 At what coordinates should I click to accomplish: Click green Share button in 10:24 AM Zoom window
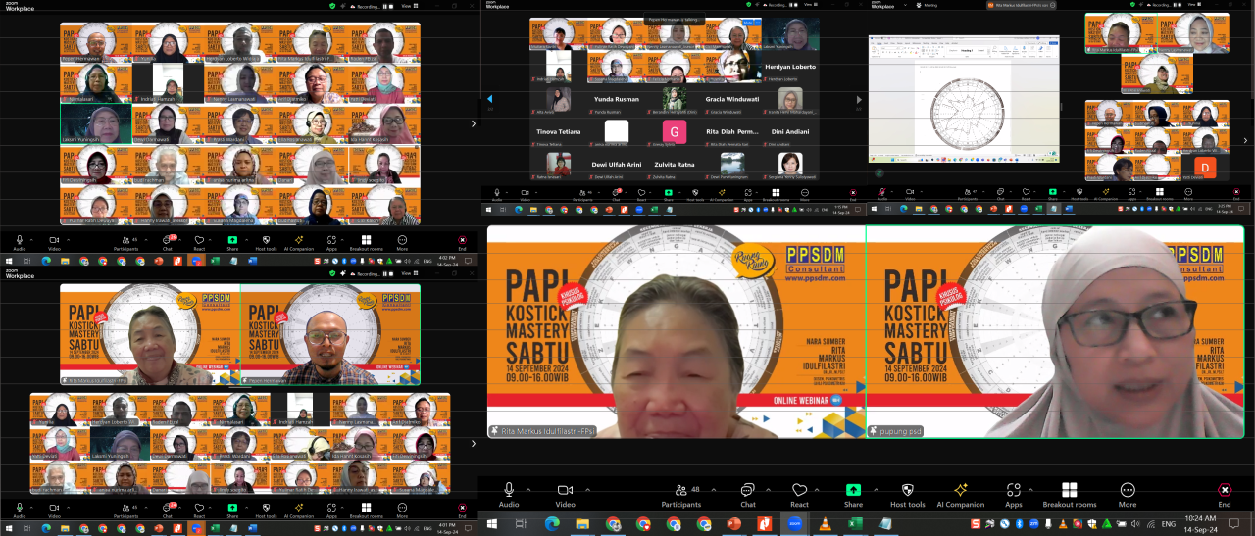tap(853, 495)
